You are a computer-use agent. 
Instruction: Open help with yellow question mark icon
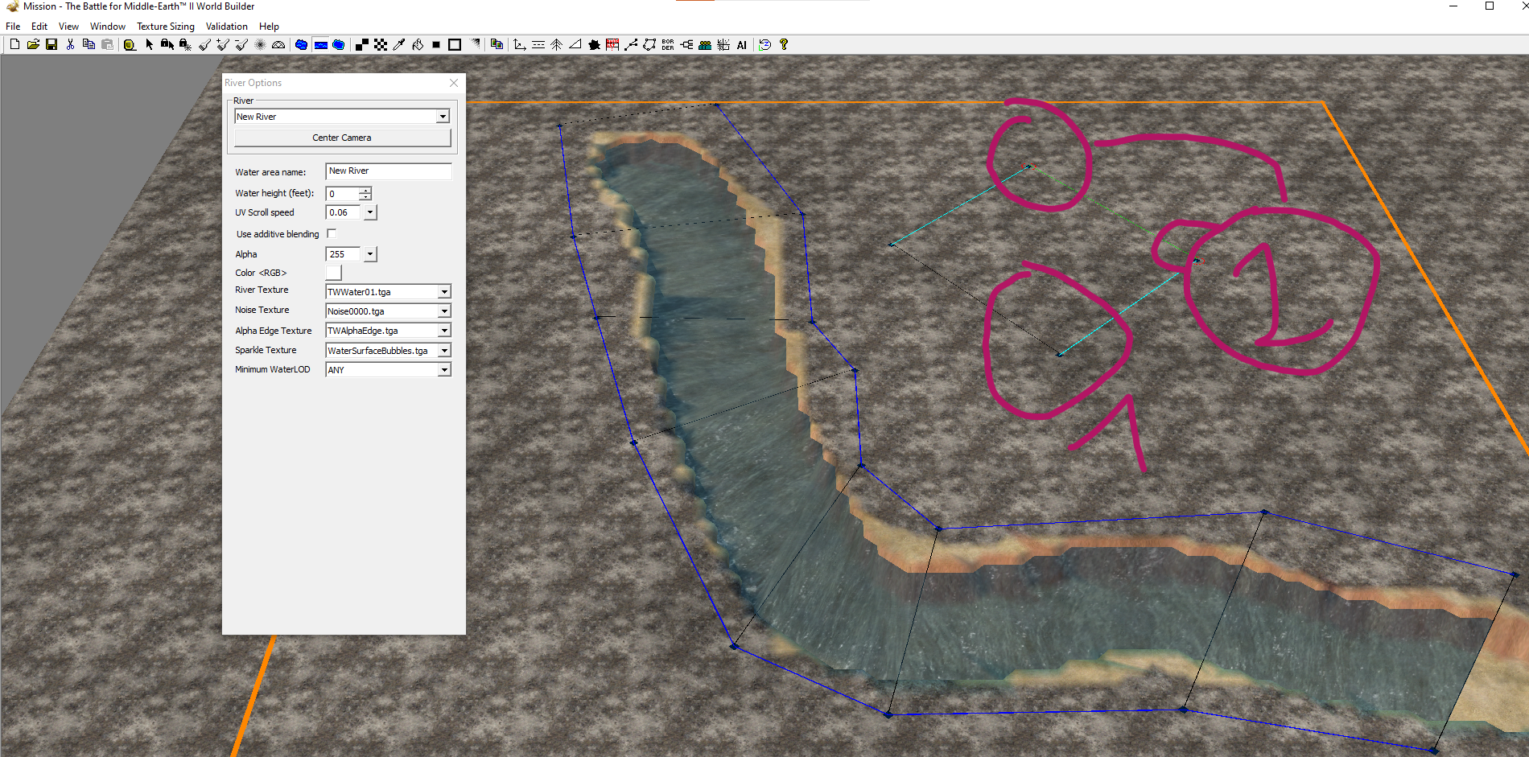783,44
